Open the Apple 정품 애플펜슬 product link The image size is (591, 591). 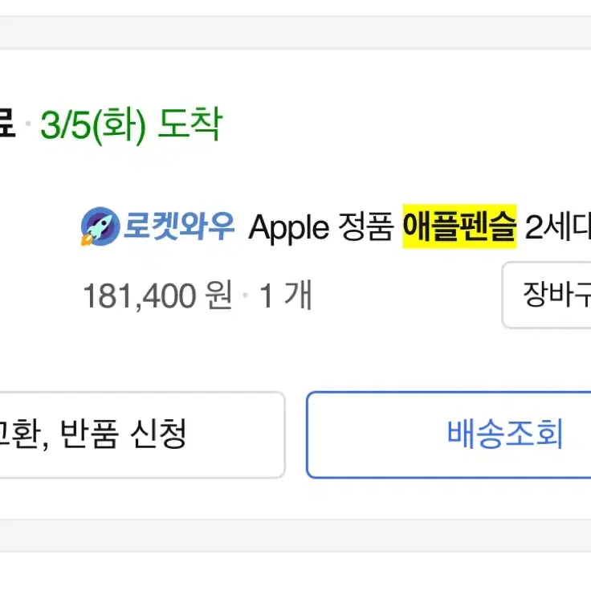click(x=419, y=226)
